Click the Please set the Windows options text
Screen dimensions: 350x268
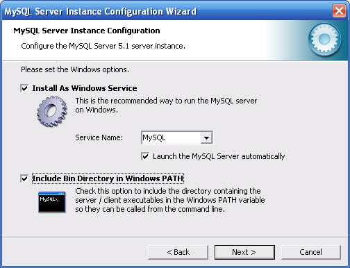pyautogui.click(x=75, y=69)
